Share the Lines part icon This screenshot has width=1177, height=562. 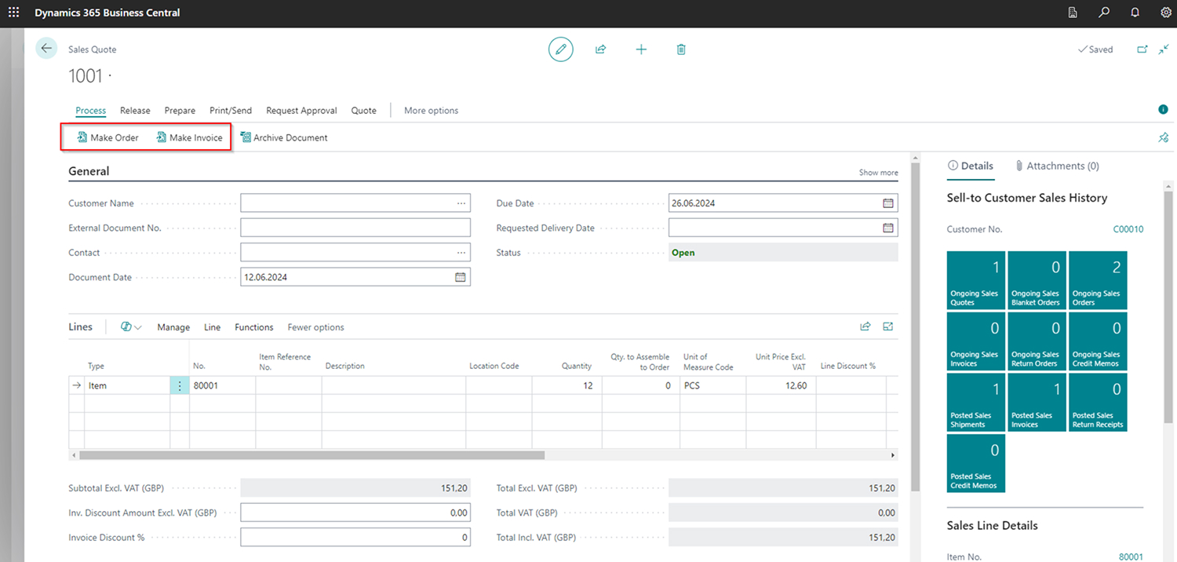[x=865, y=327]
